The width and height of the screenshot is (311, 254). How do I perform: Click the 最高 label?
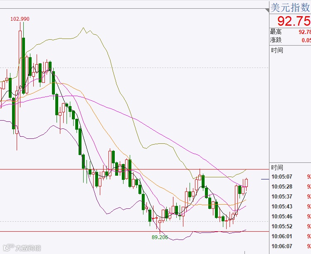coord(276,31)
